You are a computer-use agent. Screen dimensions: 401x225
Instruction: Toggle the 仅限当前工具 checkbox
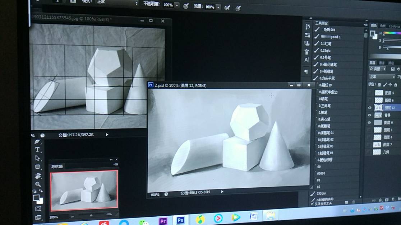[x=313, y=204]
